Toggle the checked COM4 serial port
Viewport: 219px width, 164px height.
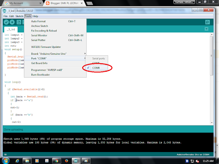tap(96, 68)
